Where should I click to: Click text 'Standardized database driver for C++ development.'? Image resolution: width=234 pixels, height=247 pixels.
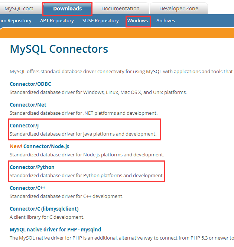coord(66,196)
